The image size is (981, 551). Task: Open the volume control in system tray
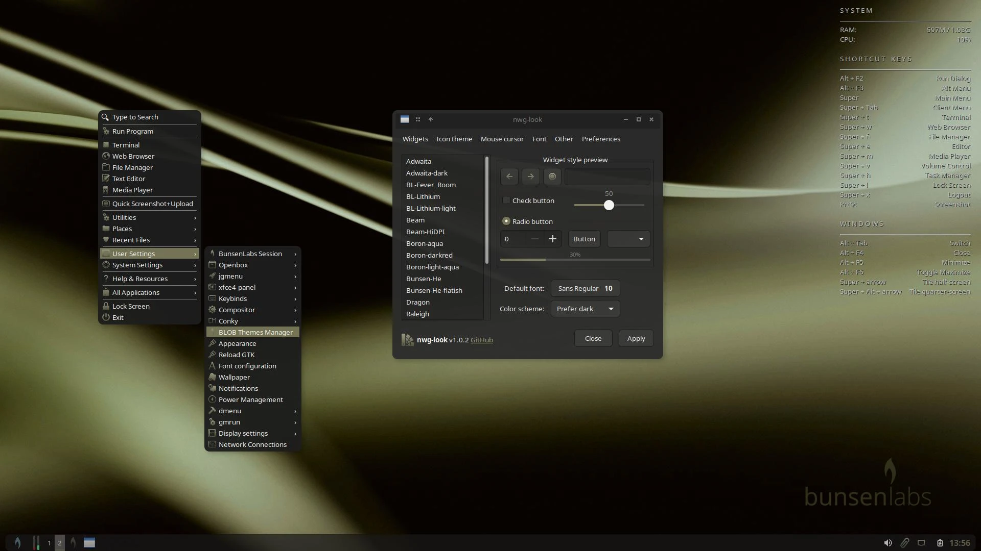click(x=888, y=543)
